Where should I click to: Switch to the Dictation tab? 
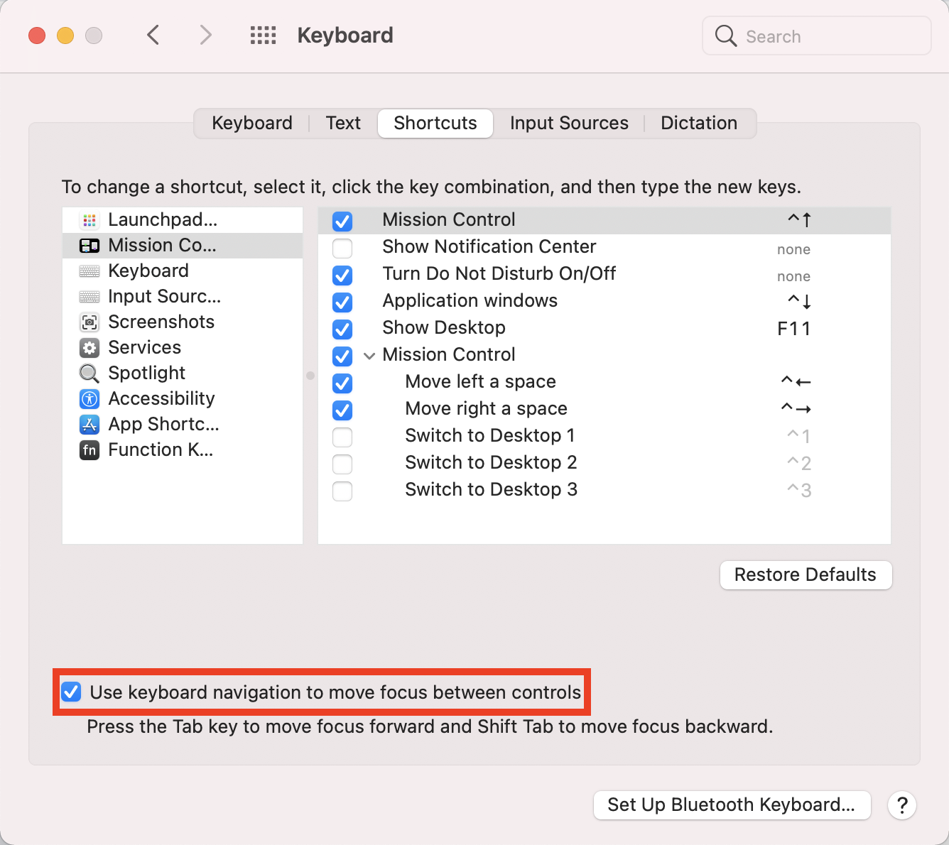[699, 124]
